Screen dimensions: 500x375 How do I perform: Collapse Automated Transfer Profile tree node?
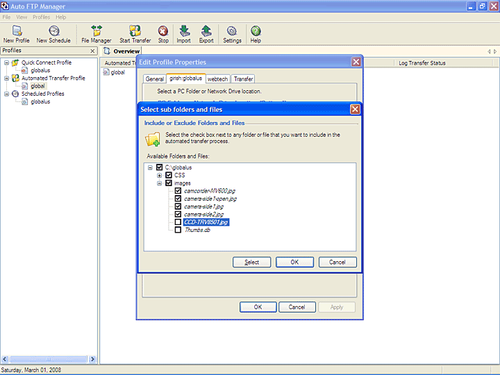pyautogui.click(x=6, y=78)
